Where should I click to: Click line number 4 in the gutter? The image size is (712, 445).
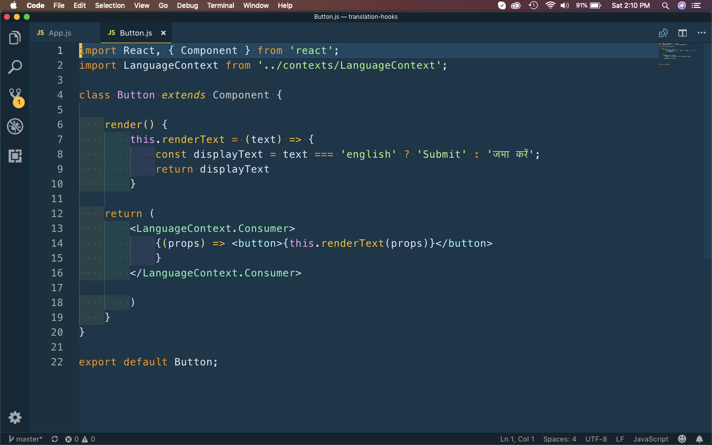point(60,95)
